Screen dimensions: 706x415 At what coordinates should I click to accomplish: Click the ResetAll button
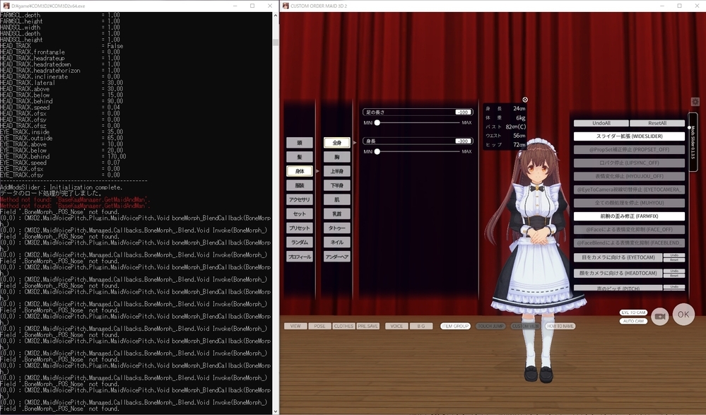coord(657,123)
